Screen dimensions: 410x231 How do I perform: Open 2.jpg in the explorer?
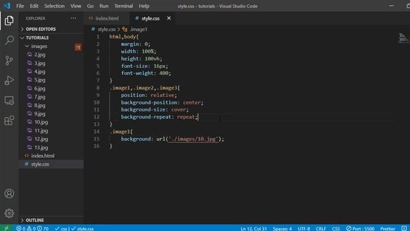(x=40, y=55)
